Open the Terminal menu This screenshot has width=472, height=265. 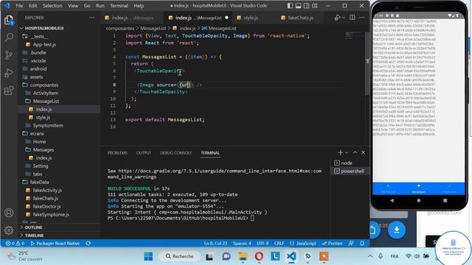119,6
